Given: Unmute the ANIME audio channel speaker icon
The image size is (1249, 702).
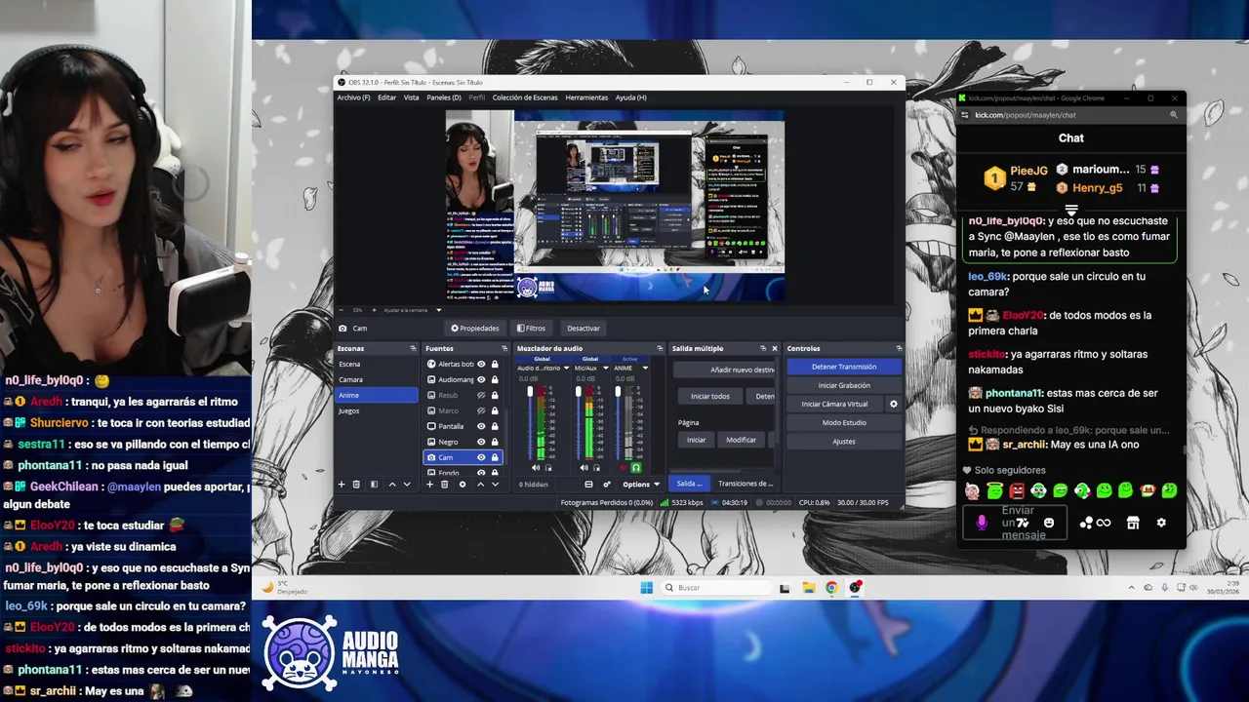Looking at the screenshot, I should pyautogui.click(x=623, y=468).
